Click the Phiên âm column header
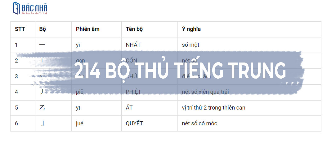 [87, 29]
